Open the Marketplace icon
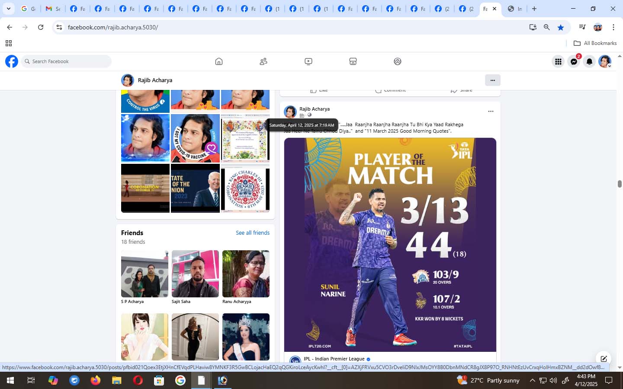 (353, 61)
